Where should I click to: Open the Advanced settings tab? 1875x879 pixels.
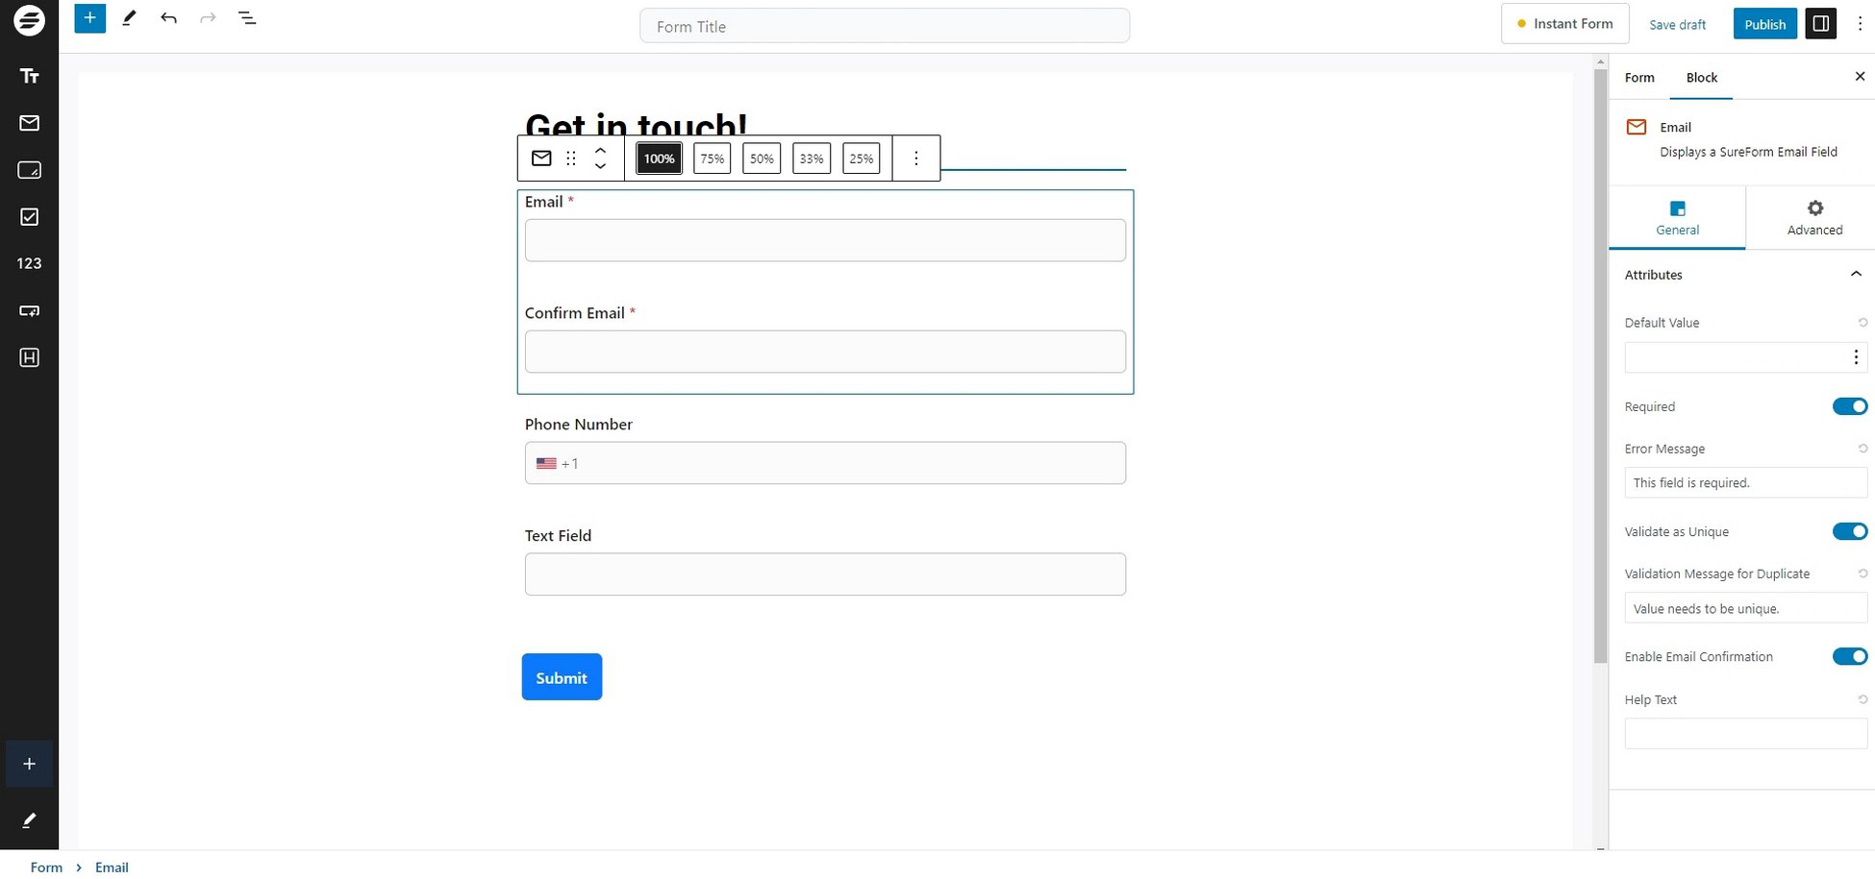(1814, 218)
